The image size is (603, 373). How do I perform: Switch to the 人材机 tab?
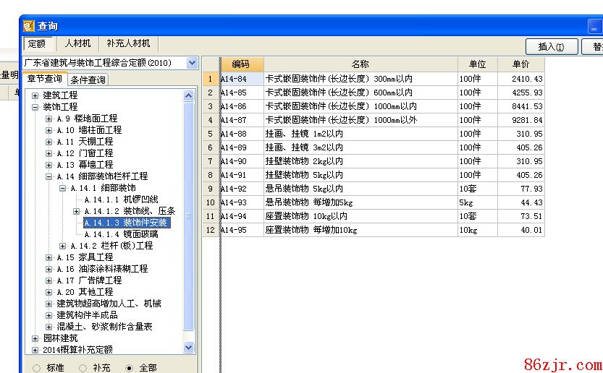tap(77, 44)
